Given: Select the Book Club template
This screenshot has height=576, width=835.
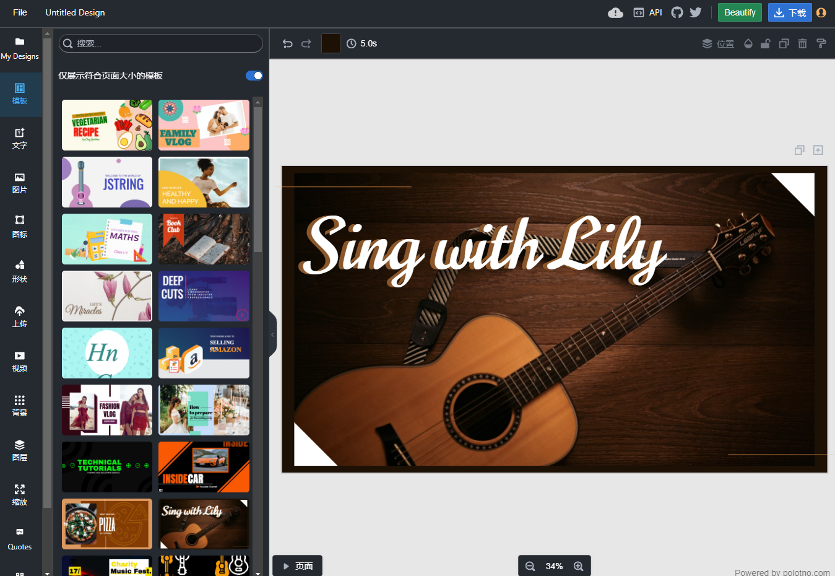Looking at the screenshot, I should (x=204, y=239).
